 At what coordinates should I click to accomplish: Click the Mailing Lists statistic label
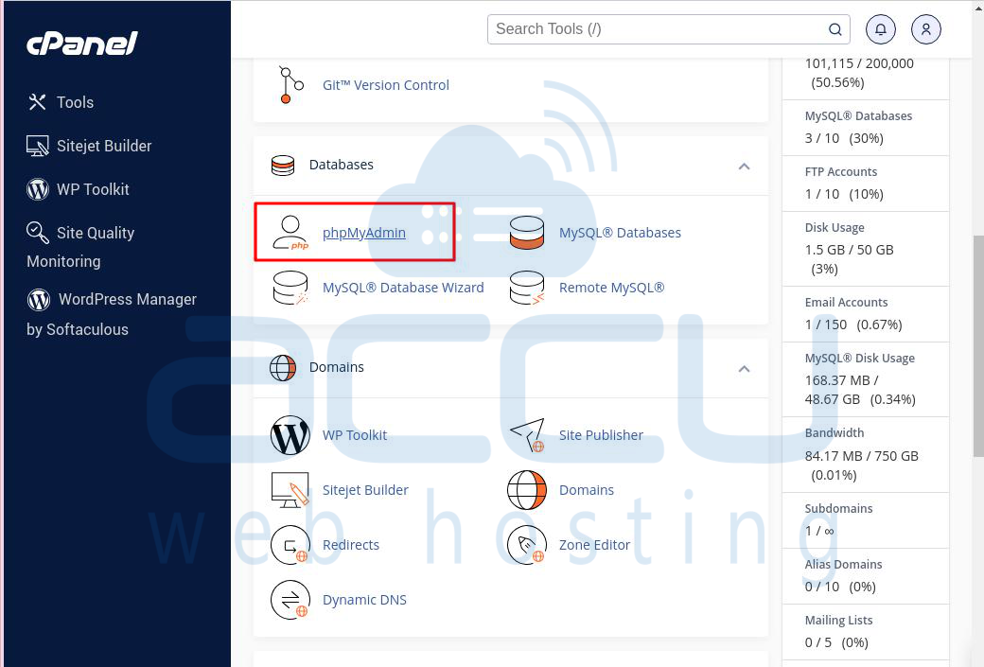[x=838, y=621]
